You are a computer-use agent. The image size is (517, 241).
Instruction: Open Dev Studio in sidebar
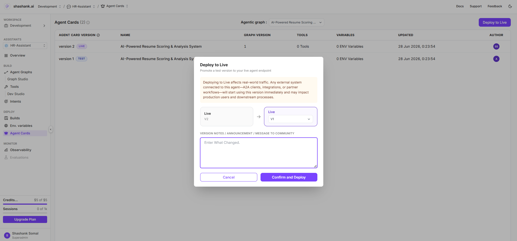click(16, 94)
